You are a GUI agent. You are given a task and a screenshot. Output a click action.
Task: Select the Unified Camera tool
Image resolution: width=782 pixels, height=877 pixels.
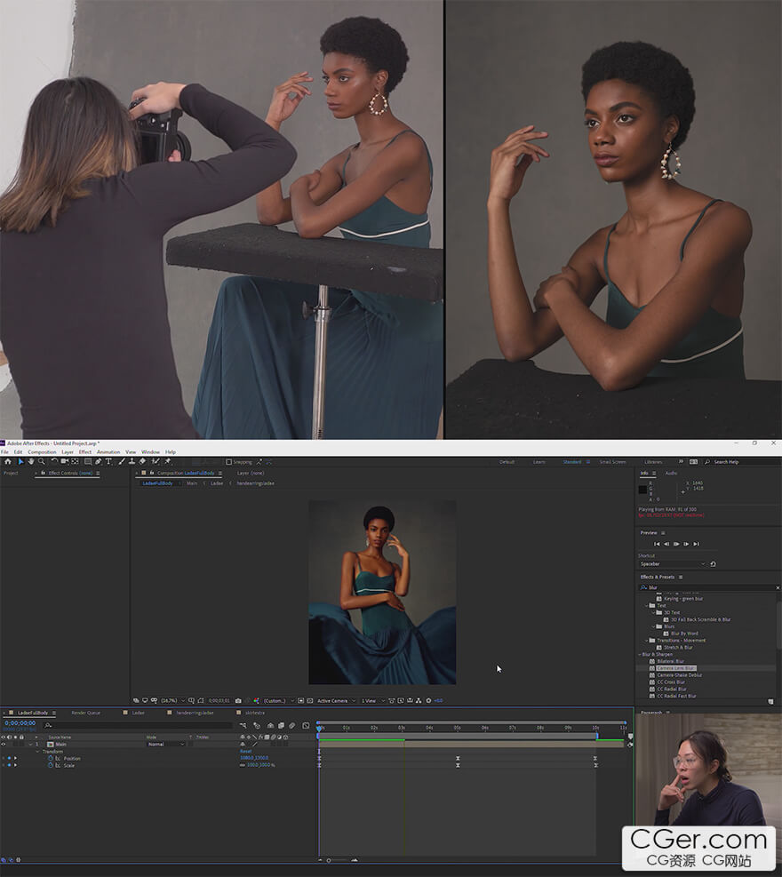click(x=64, y=461)
